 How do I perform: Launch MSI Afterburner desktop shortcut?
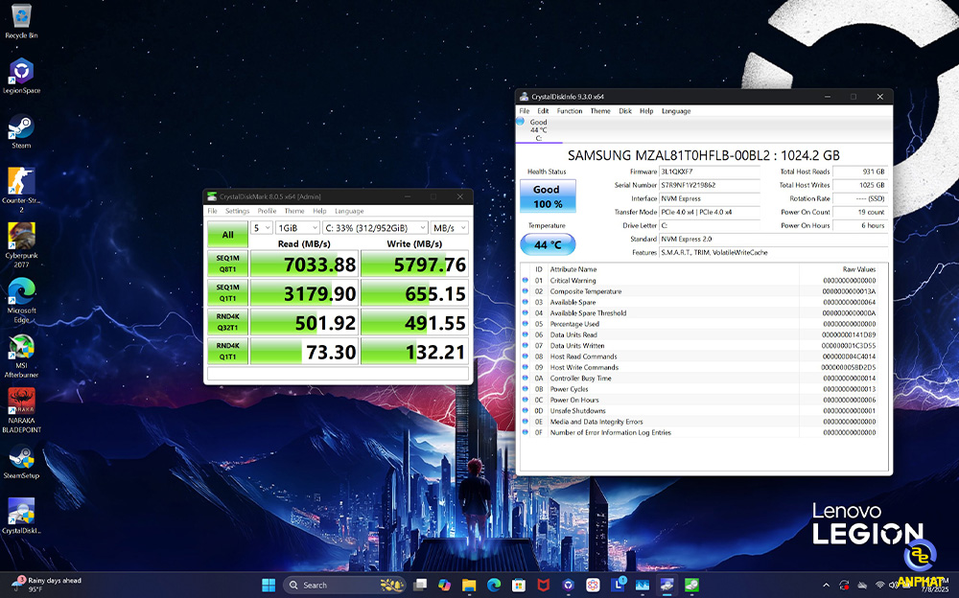21,356
